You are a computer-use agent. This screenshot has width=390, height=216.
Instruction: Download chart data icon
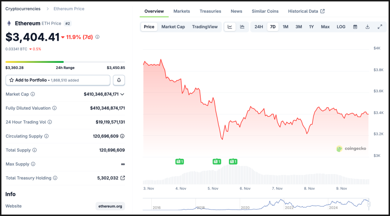[367, 27]
